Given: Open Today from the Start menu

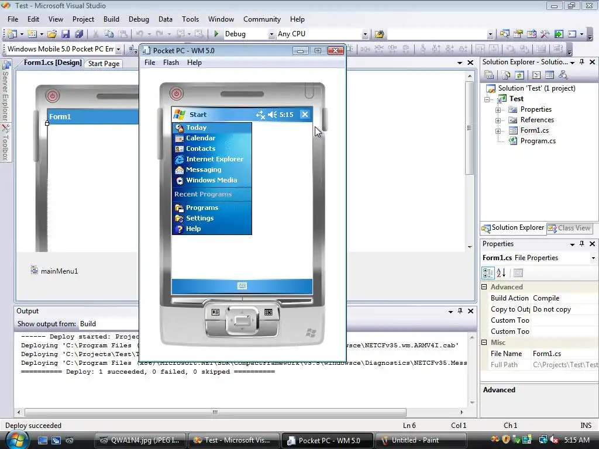Looking at the screenshot, I should [x=212, y=127].
